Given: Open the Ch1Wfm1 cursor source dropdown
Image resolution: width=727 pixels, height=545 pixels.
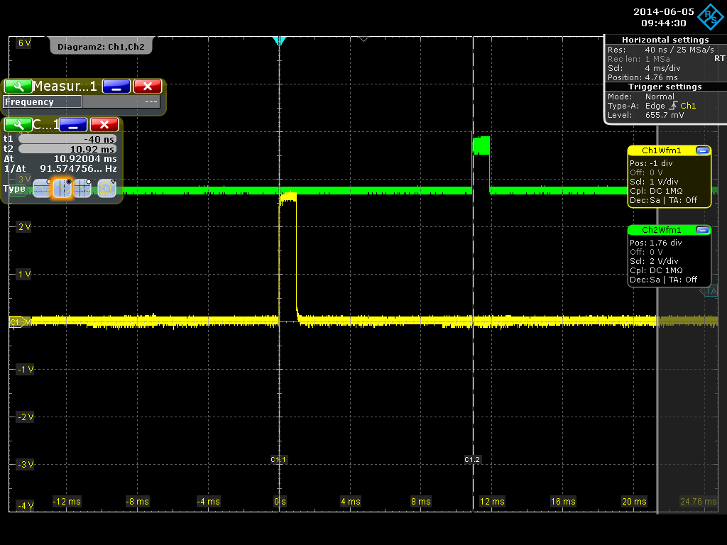Looking at the screenshot, I should [107, 189].
